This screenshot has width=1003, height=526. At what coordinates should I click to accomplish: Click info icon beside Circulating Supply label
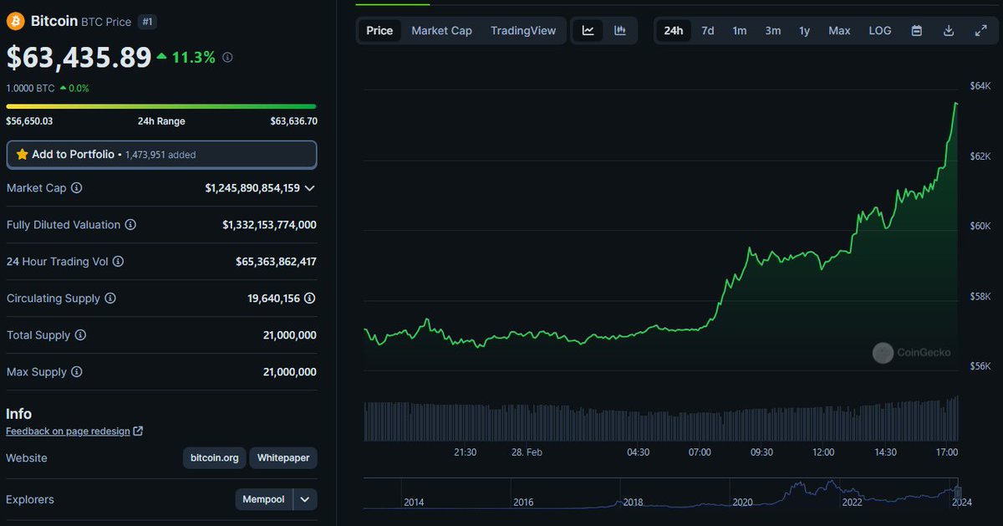[110, 299]
